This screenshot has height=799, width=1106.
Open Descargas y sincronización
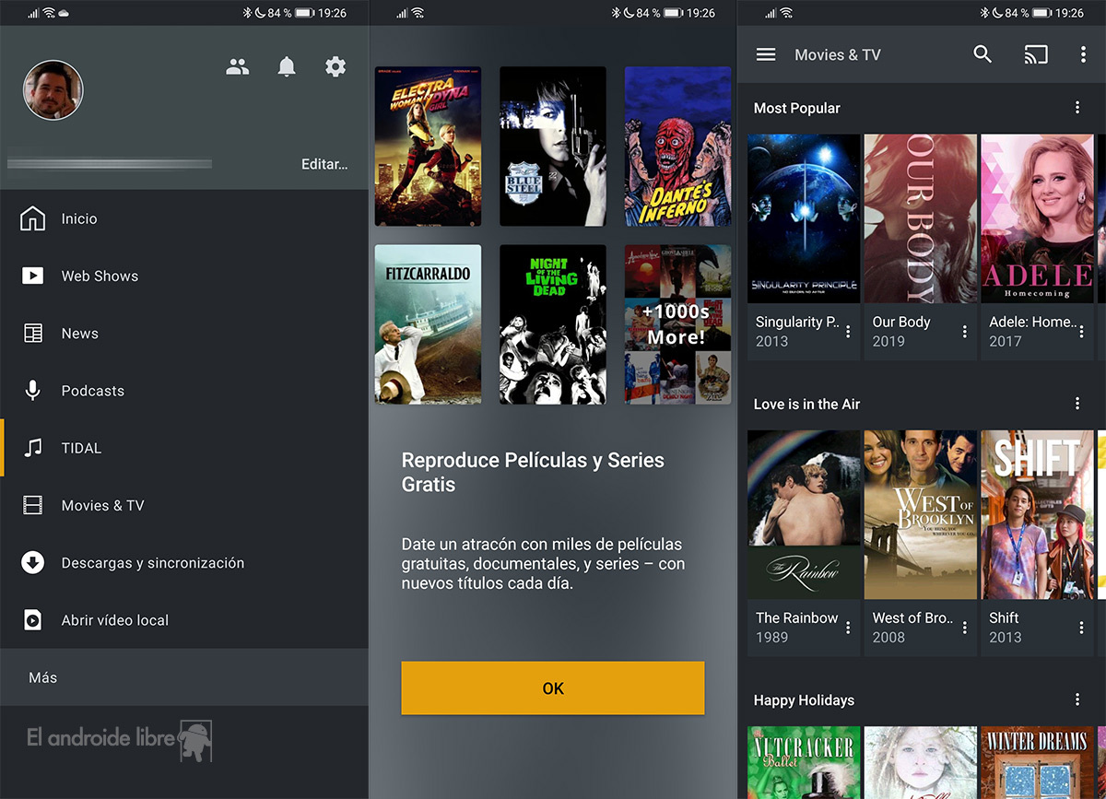click(152, 563)
